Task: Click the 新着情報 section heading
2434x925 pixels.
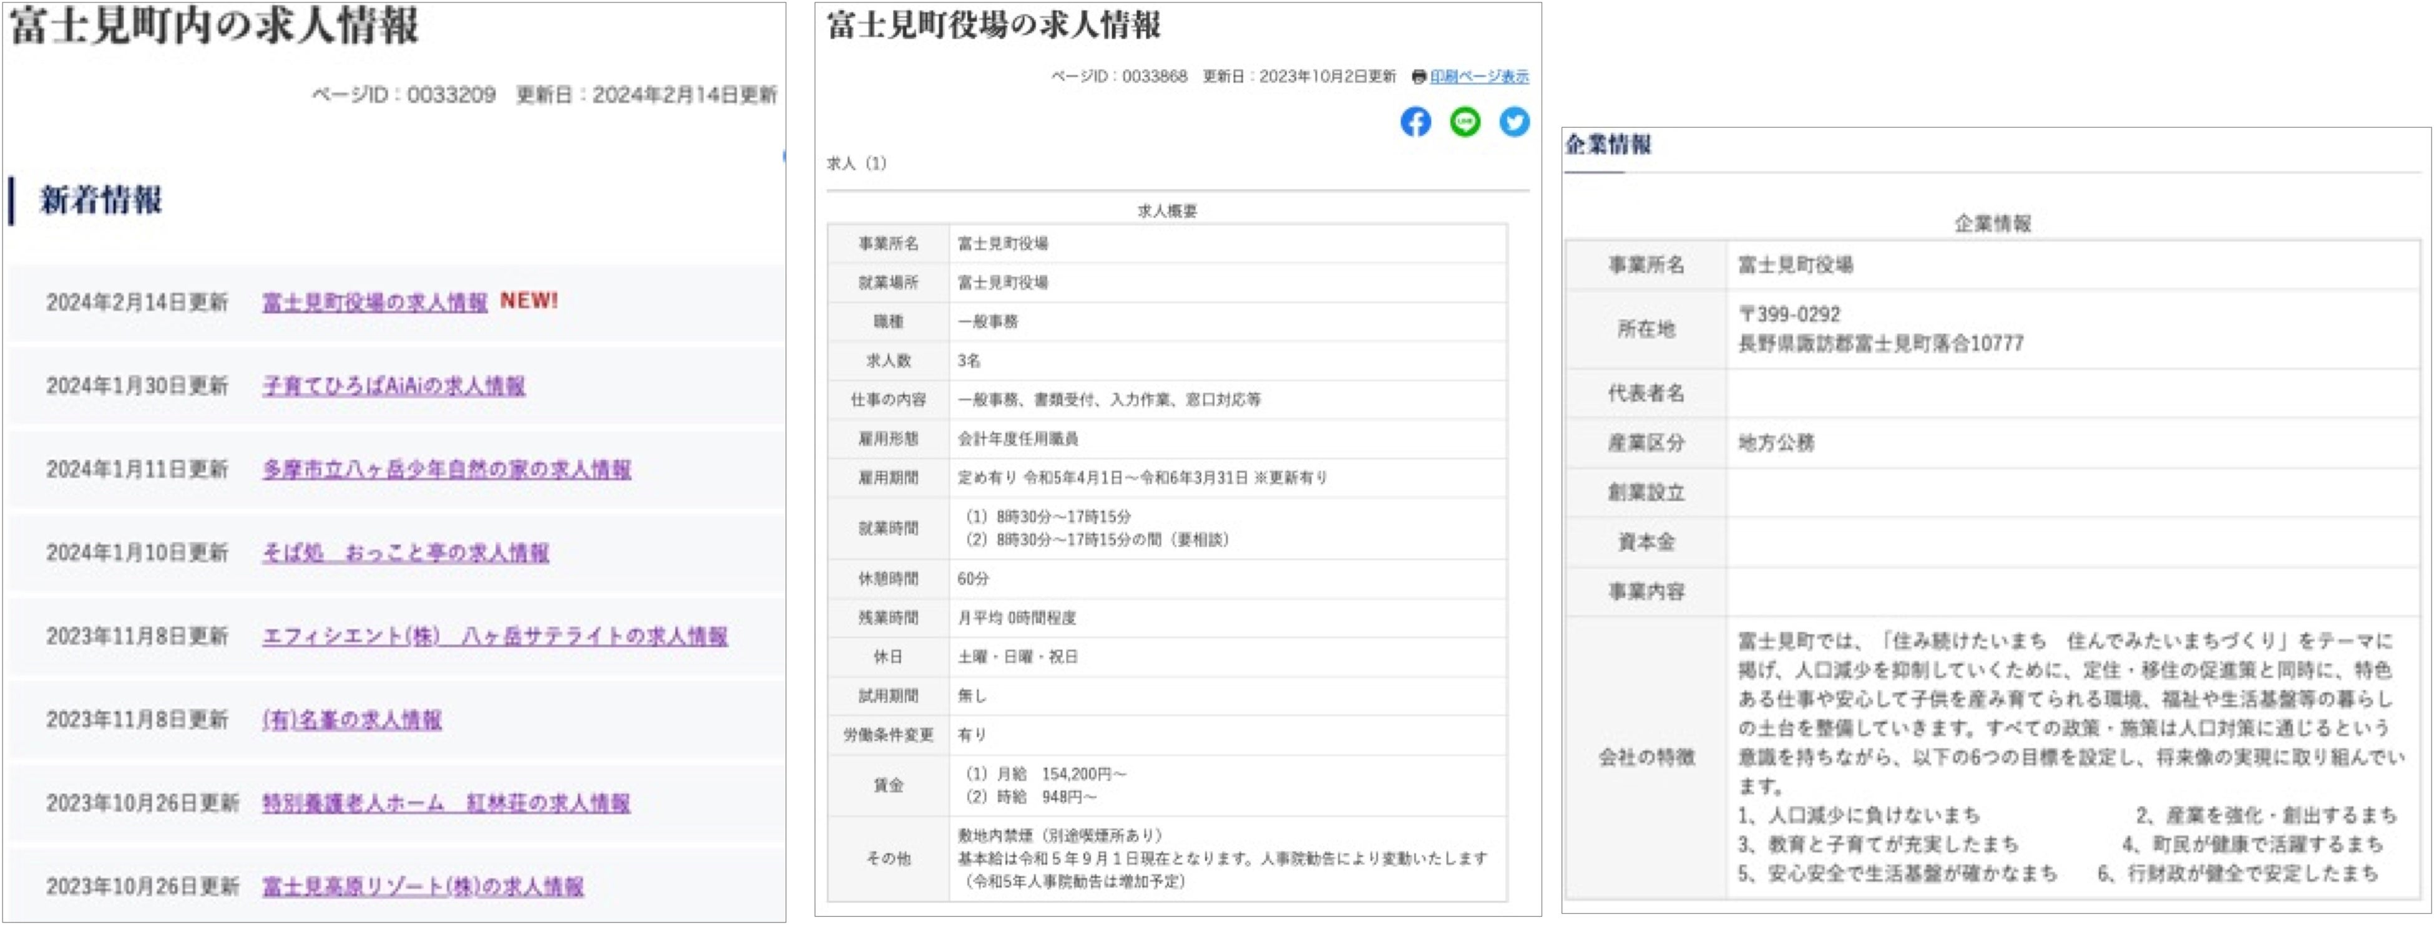Action: point(100,200)
